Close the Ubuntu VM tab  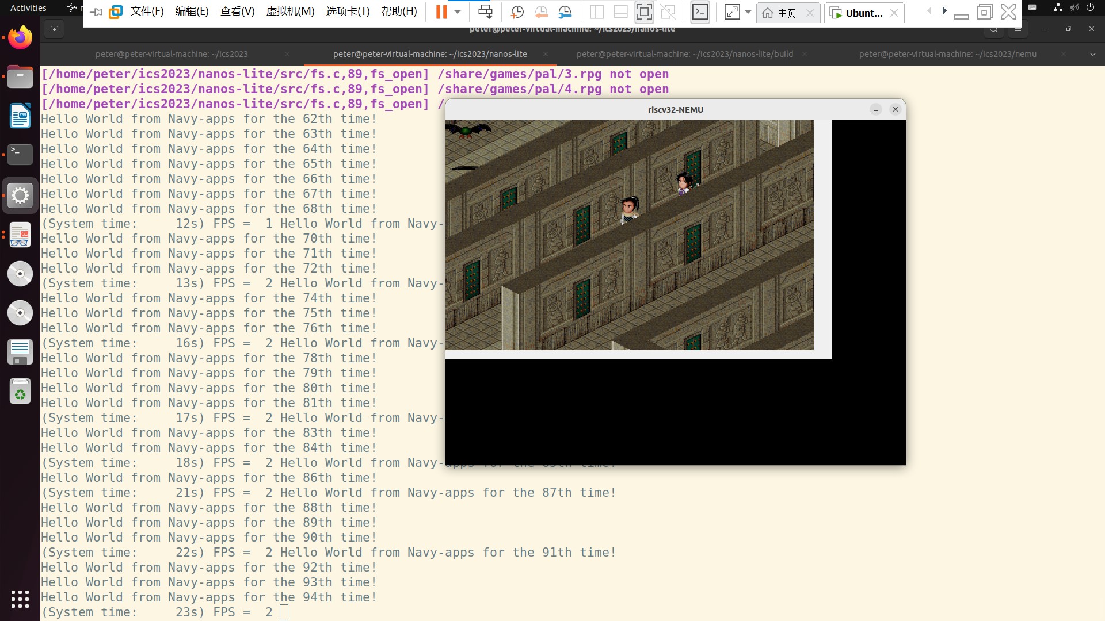894,13
